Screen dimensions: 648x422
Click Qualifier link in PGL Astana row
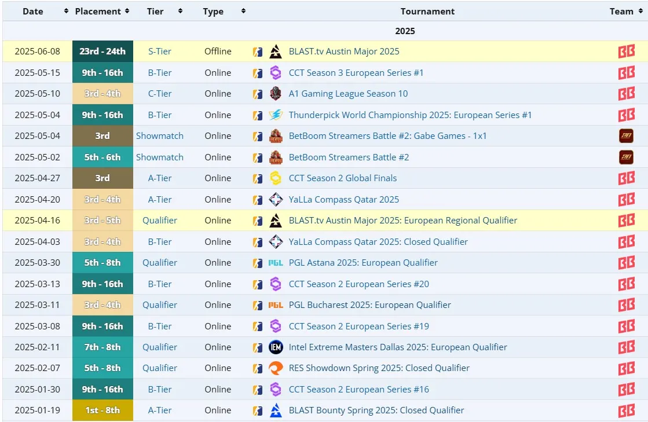[159, 263]
